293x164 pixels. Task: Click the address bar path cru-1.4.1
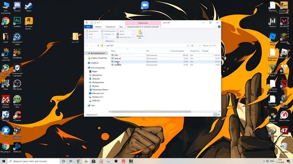[x=110, y=46]
